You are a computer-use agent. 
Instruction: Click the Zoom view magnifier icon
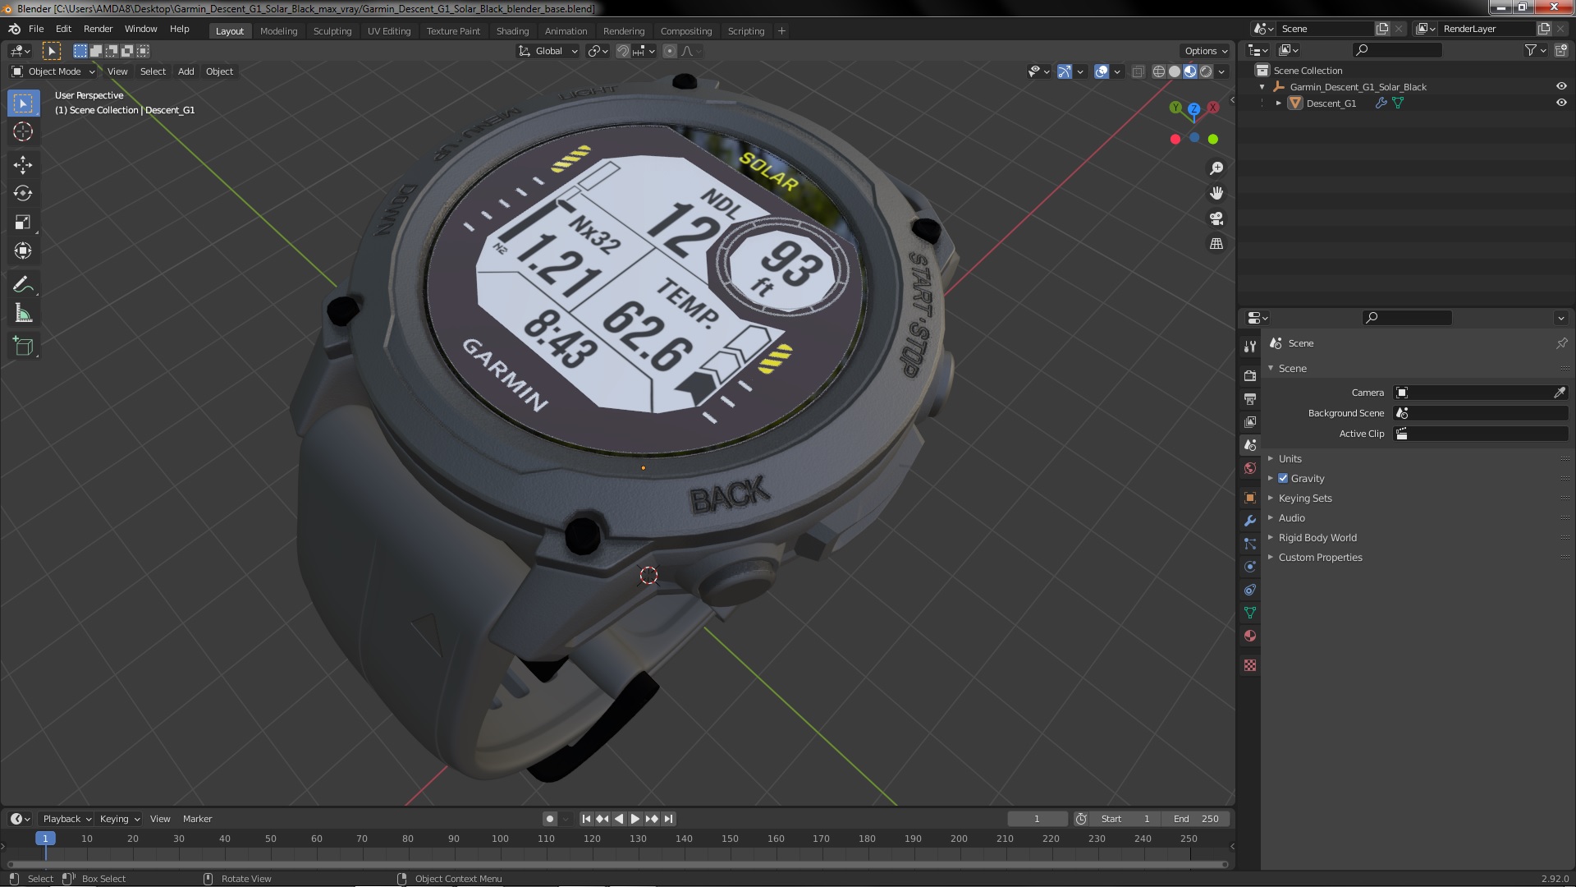1216,168
